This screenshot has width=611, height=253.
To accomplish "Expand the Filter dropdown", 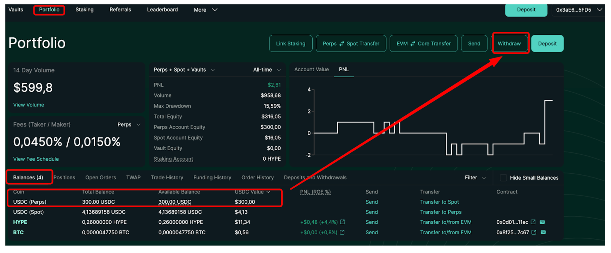I will point(475,178).
